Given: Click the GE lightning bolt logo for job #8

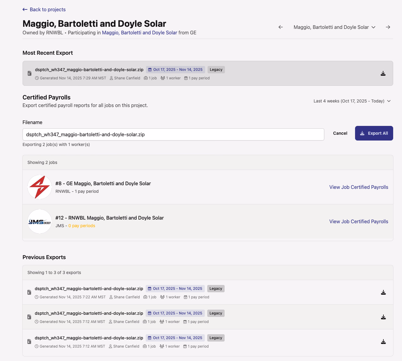Looking at the screenshot, I should click(40, 187).
